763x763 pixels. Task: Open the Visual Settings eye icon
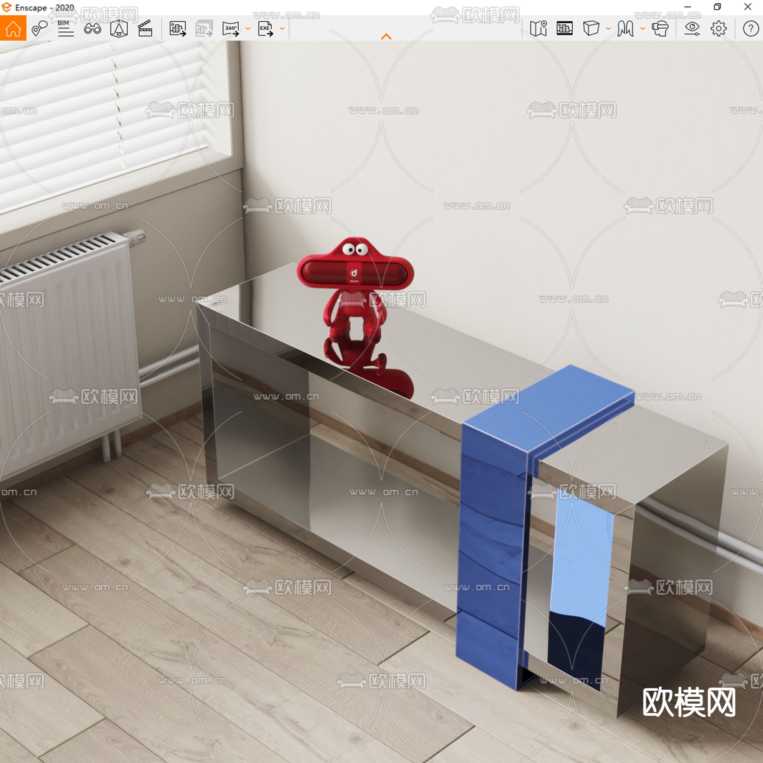click(x=692, y=28)
